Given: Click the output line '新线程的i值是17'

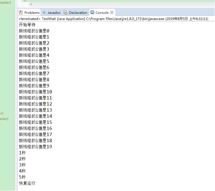Looking at the screenshot, I should pyautogui.click(x=36, y=134).
